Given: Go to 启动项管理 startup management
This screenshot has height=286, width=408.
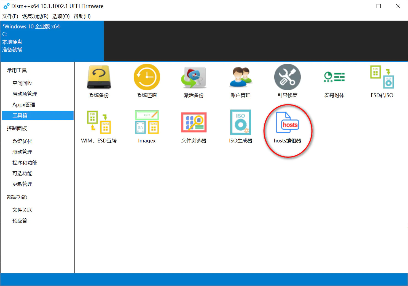Looking at the screenshot, I should (x=25, y=94).
